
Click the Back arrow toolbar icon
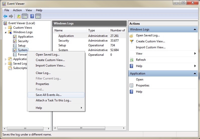5,16
